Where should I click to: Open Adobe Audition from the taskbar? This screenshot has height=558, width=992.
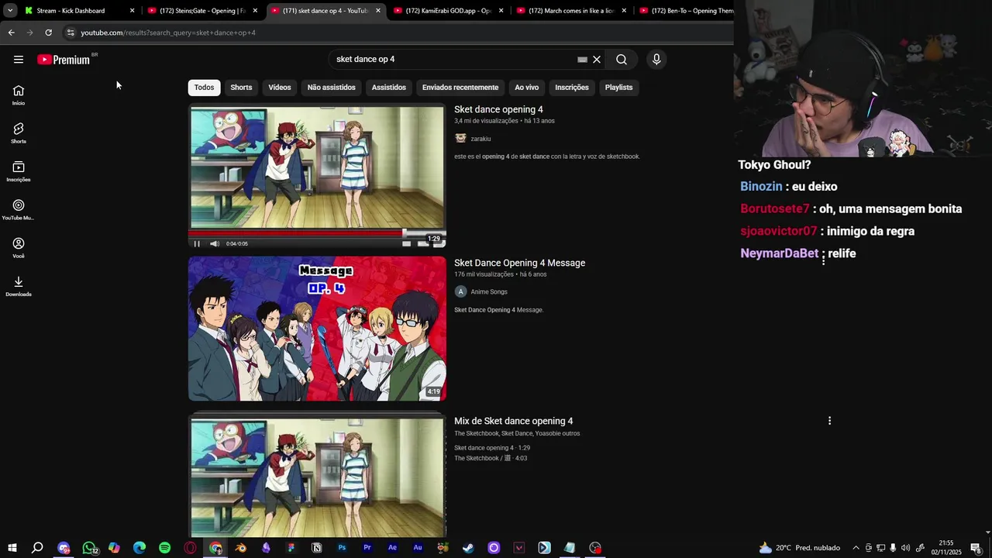pyautogui.click(x=418, y=548)
